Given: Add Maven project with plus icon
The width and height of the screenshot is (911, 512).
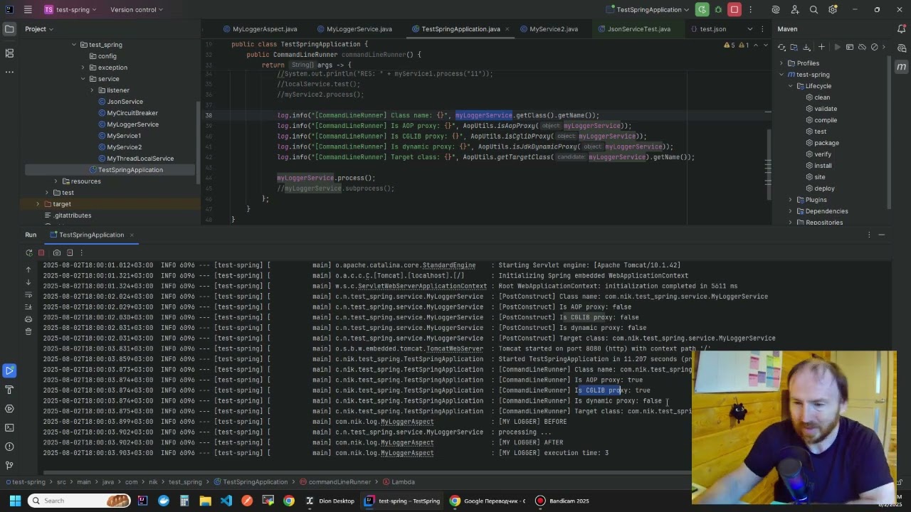Looking at the screenshot, I should pyautogui.click(x=821, y=47).
